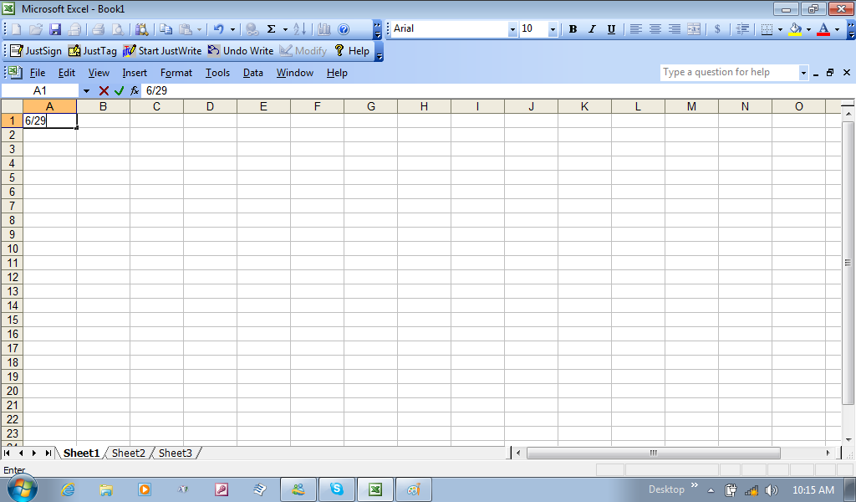Apply the yellow Fill Color swatch
The height and width of the screenshot is (502, 856).
tap(795, 29)
